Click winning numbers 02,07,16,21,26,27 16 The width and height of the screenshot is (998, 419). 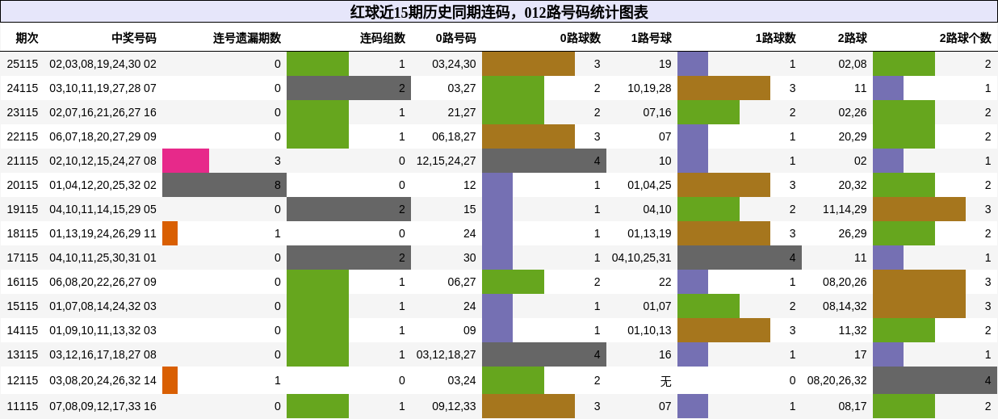103,112
